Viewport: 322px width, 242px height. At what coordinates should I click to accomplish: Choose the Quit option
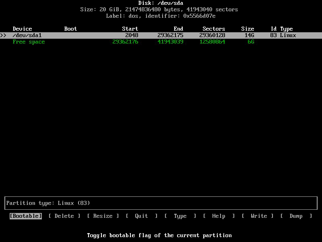pos(142,216)
